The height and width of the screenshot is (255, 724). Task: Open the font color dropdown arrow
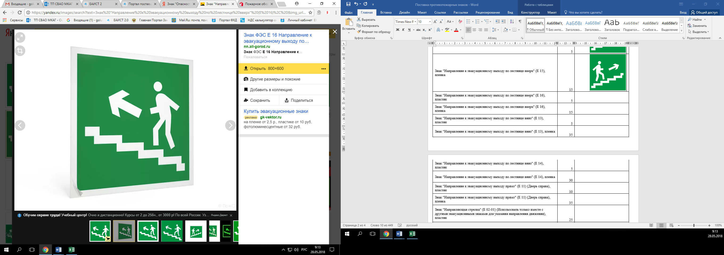pyautogui.click(x=461, y=30)
